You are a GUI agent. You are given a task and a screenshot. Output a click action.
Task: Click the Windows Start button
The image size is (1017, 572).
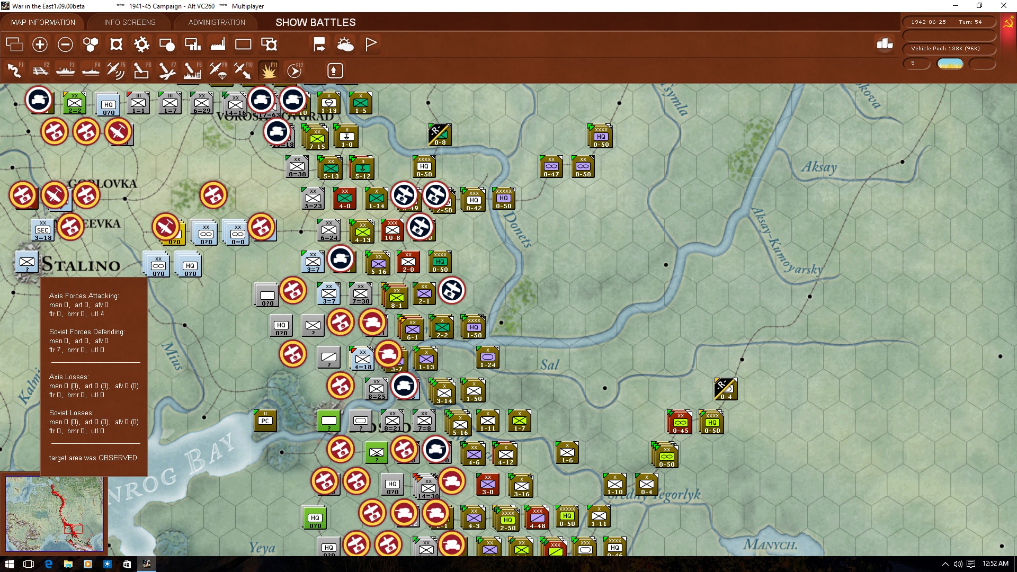pos(9,564)
